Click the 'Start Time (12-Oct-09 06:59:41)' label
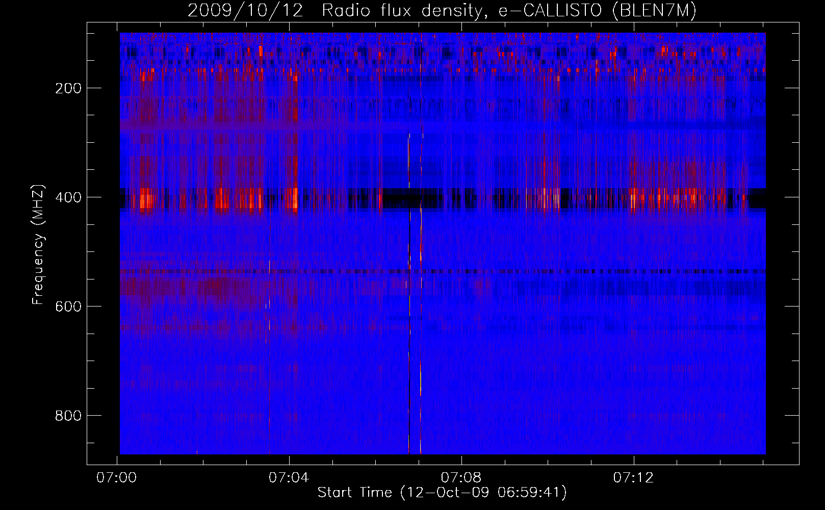This screenshot has height=510, width=825. [x=442, y=493]
